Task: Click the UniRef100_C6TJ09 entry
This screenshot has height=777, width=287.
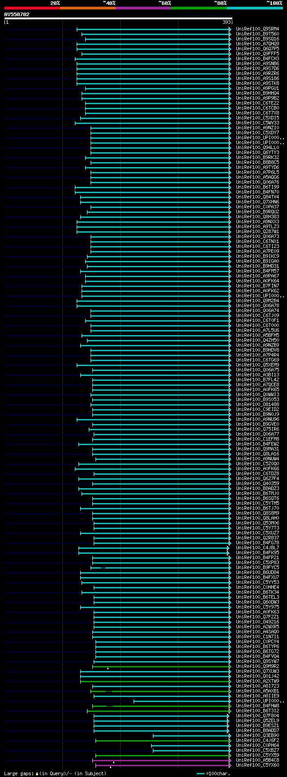Action: [257, 316]
